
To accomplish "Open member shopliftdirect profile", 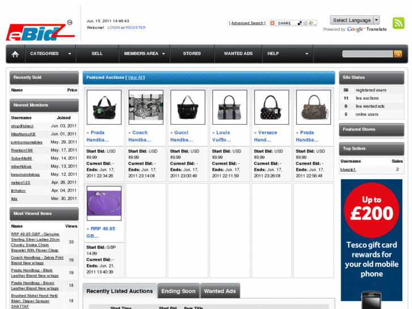I will (22, 126).
